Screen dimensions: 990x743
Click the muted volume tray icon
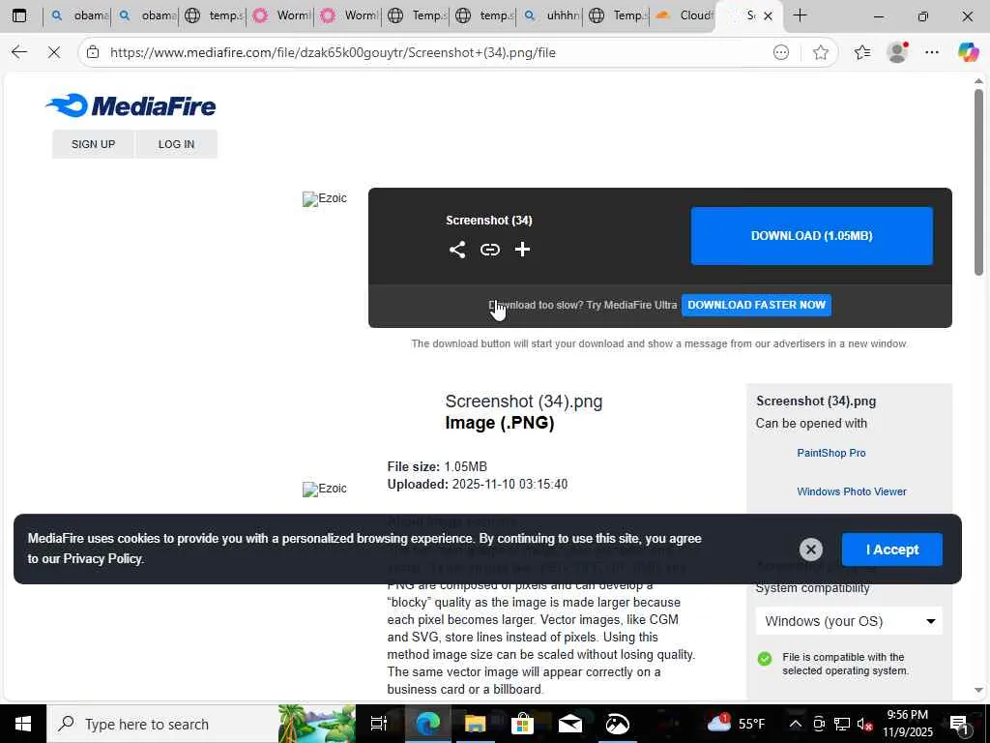tap(865, 724)
